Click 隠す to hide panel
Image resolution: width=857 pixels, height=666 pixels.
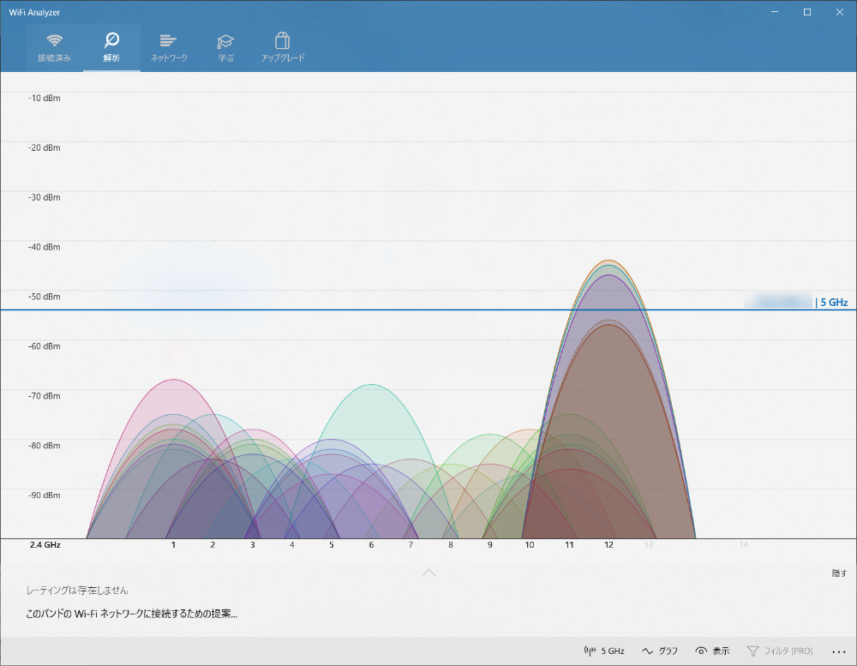pyautogui.click(x=840, y=573)
